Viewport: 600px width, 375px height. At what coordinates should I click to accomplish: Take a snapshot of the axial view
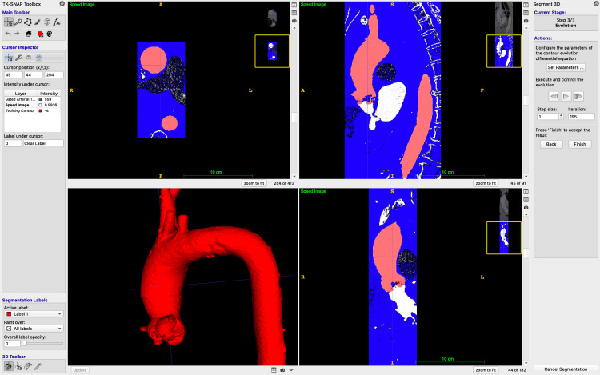coord(294,21)
